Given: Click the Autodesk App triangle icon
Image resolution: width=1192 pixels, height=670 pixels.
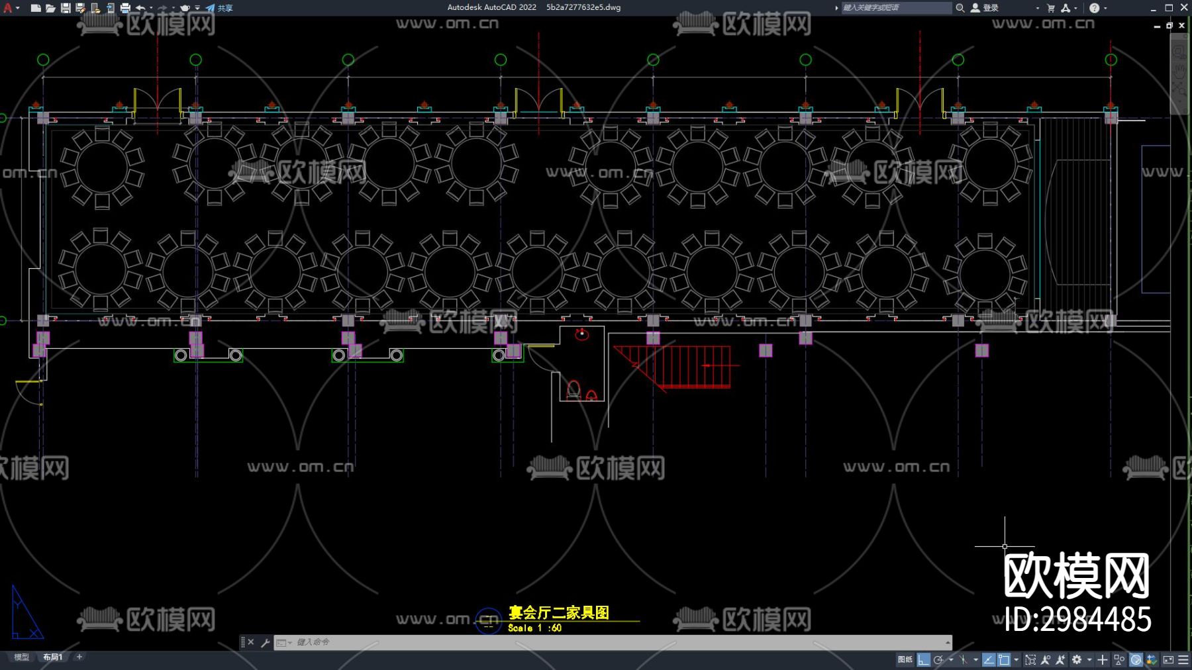Looking at the screenshot, I should (1066, 8).
